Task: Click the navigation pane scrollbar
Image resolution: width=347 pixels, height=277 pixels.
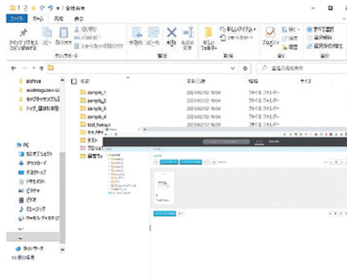Action: pyautogui.click(x=62, y=197)
